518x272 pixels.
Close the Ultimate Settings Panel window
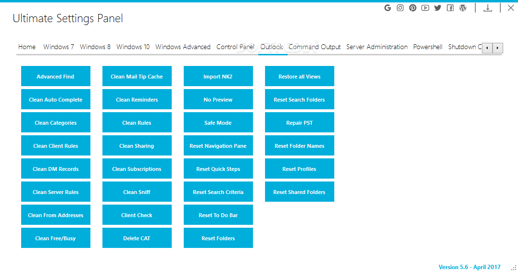click(x=511, y=8)
